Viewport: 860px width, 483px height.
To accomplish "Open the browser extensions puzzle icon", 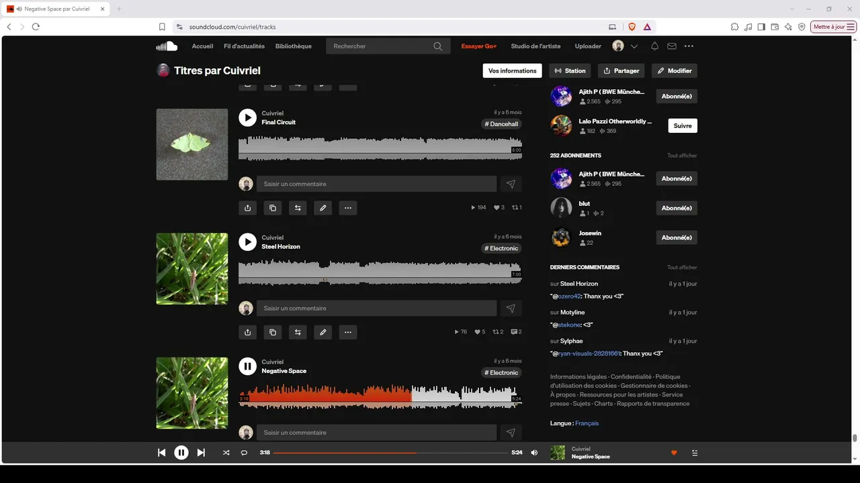I will (735, 27).
